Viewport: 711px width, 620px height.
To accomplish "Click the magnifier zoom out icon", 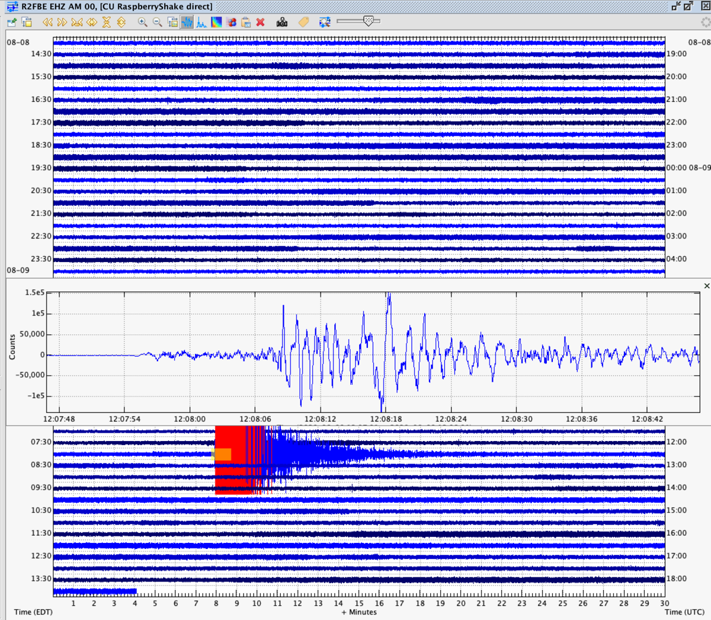I will [x=158, y=22].
